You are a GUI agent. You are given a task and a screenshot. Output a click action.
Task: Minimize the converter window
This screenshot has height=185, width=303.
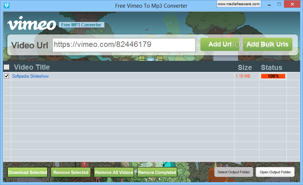269,4
